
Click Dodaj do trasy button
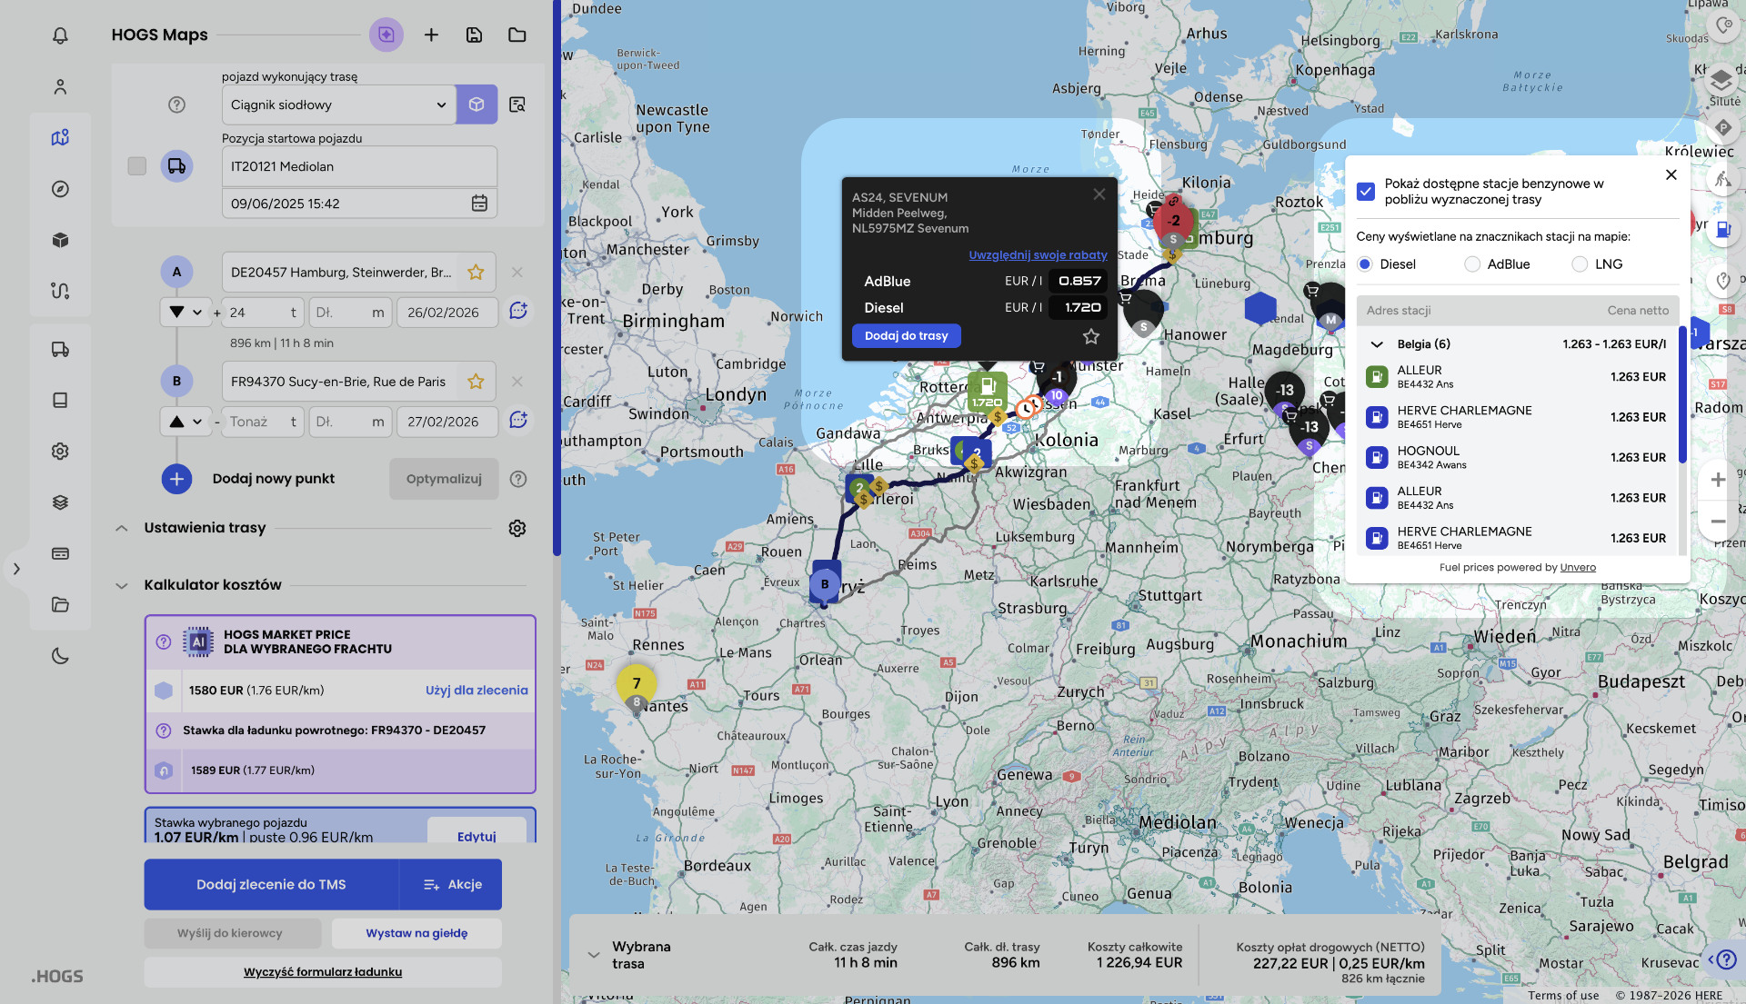(x=906, y=336)
